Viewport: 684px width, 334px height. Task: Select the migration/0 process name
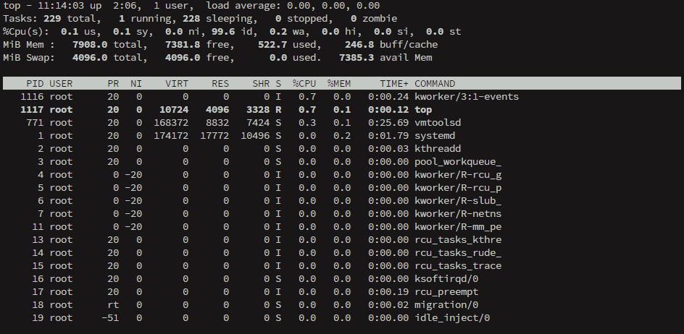tap(446, 305)
